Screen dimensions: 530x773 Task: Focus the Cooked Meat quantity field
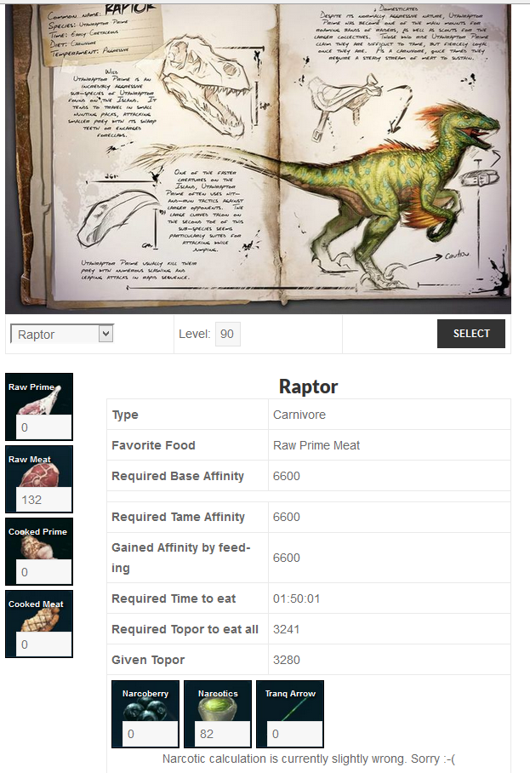(44, 644)
